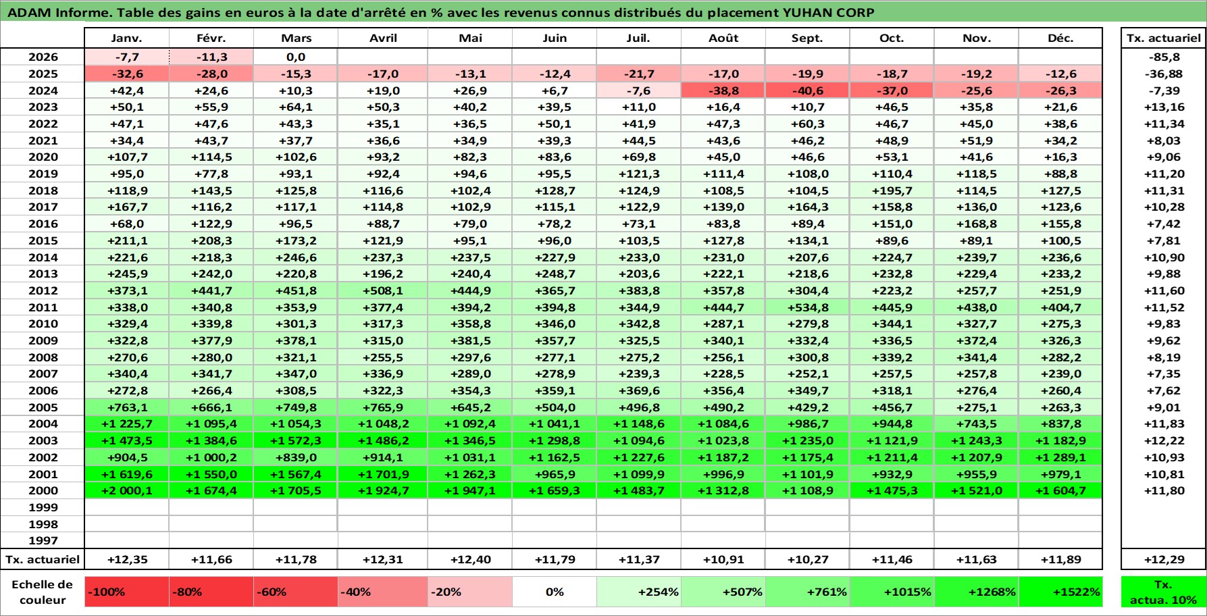
Task: Click the Avril column header
Action: 383,38
